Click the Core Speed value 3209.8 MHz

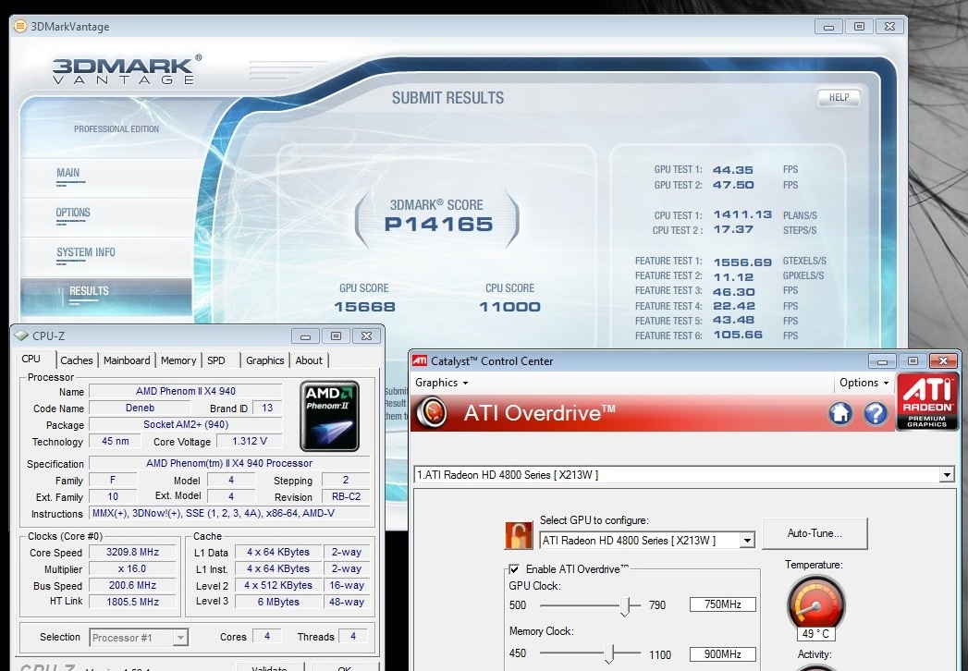133,553
